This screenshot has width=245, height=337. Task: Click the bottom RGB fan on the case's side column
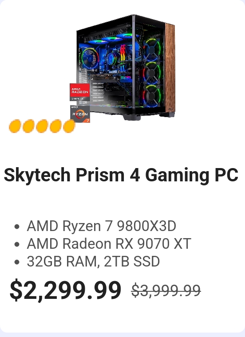152,96
